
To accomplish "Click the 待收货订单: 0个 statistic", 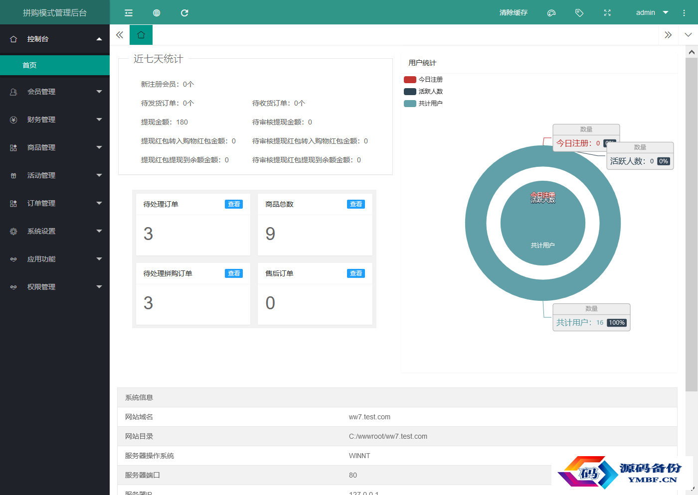I will coord(279,103).
